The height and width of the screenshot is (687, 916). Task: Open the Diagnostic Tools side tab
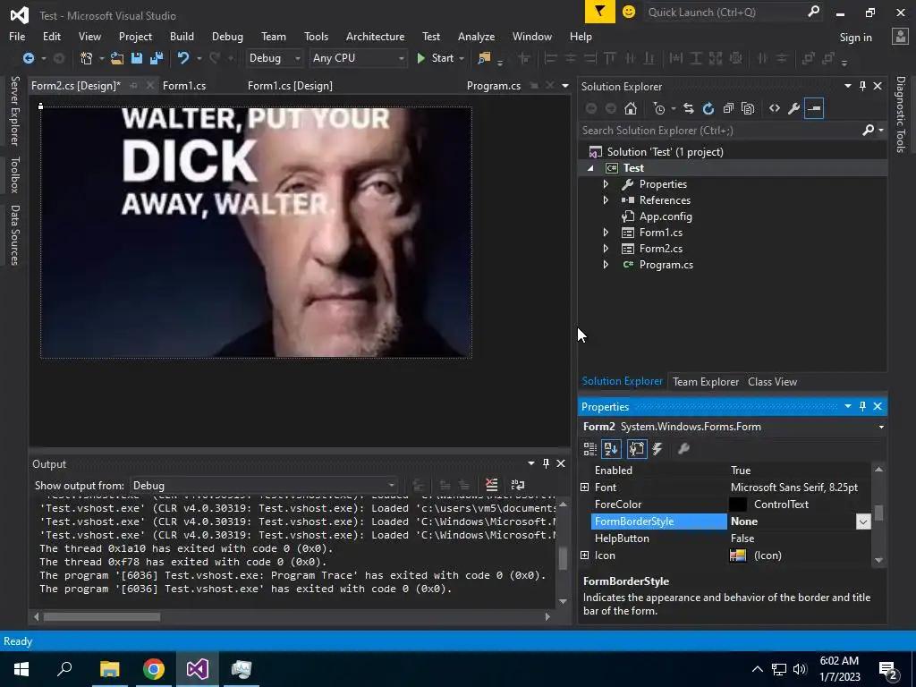(x=901, y=114)
